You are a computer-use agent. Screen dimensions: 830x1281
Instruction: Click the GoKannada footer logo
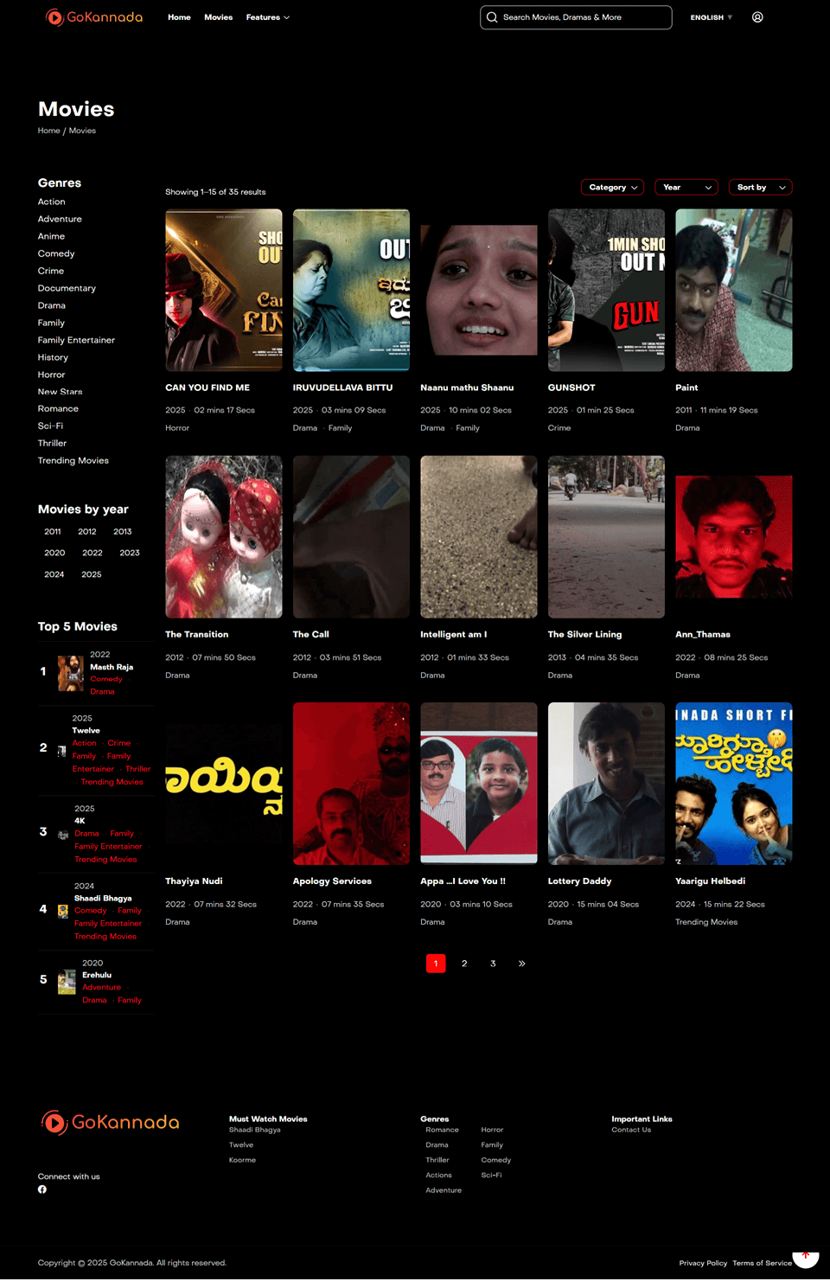110,1122
